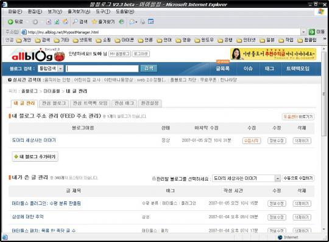Image resolution: width=329 pixels, height=242 pixels.
Task: Click the Forward arrow button
Action: [35, 22]
